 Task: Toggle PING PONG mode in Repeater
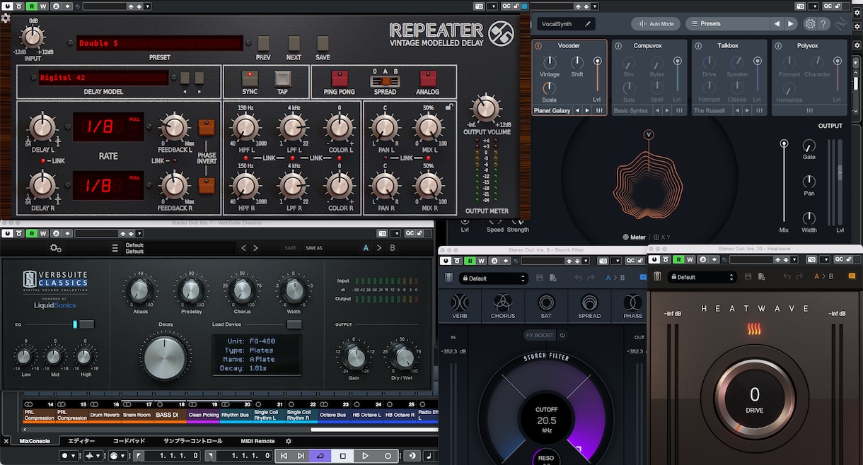pyautogui.click(x=340, y=78)
